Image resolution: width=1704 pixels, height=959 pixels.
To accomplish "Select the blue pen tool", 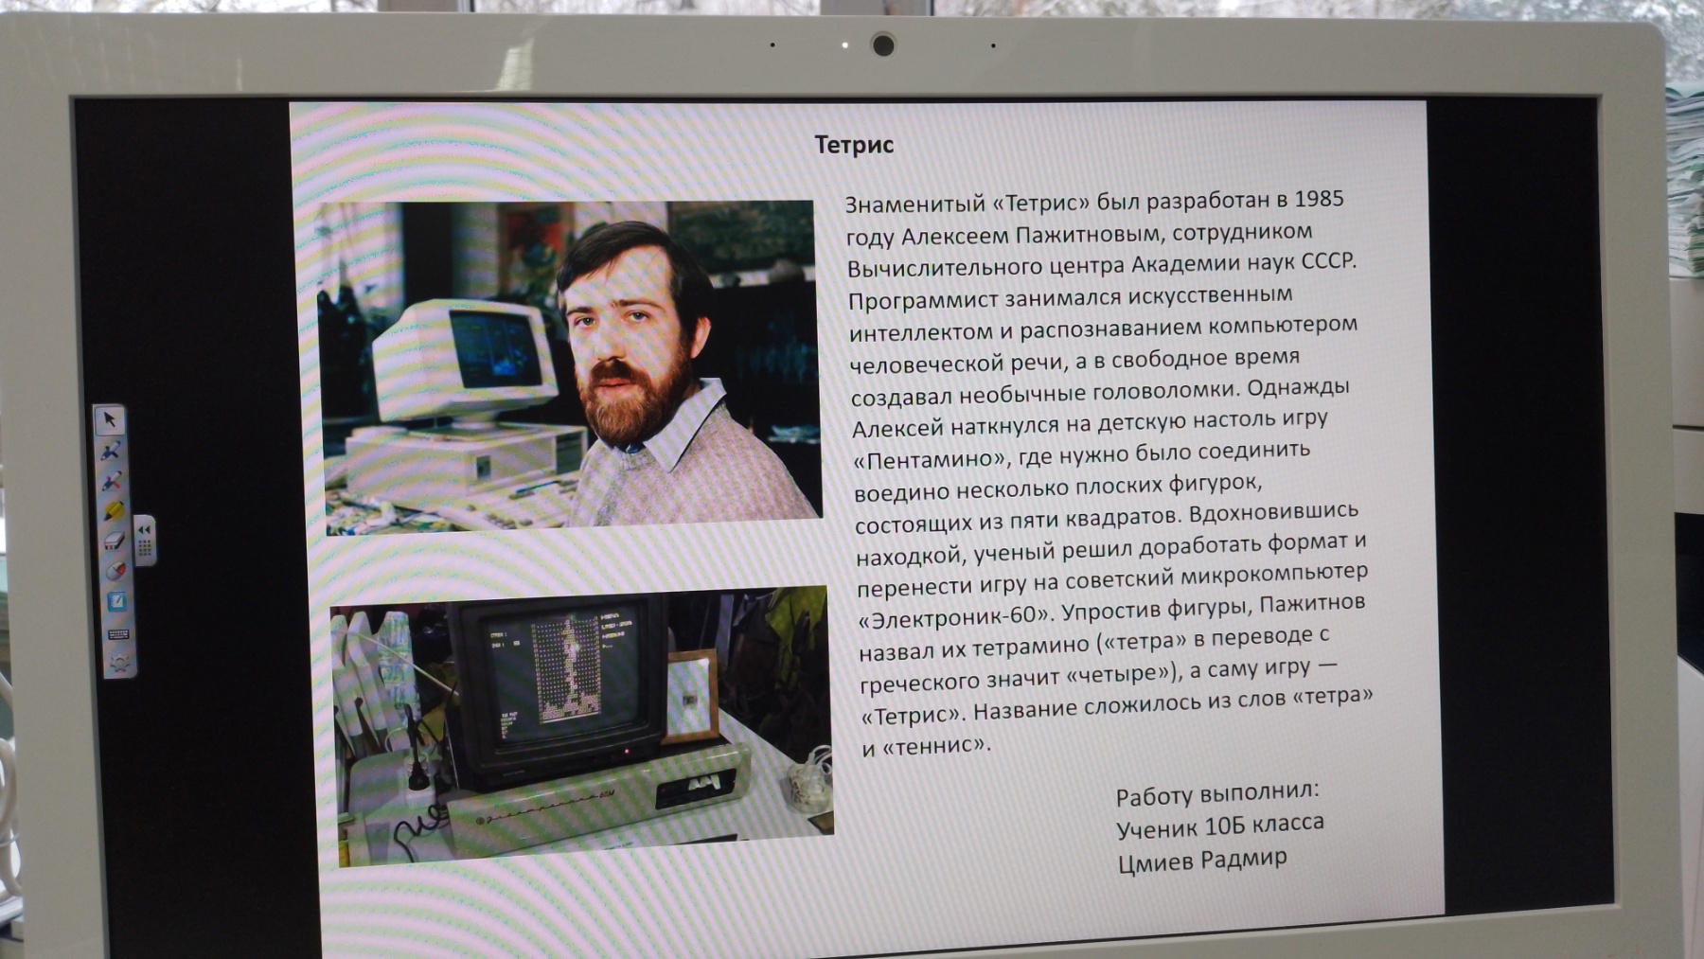I will click(x=111, y=451).
